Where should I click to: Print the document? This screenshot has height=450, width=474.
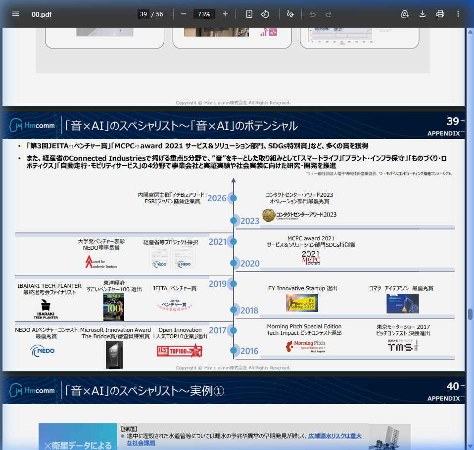[440, 14]
